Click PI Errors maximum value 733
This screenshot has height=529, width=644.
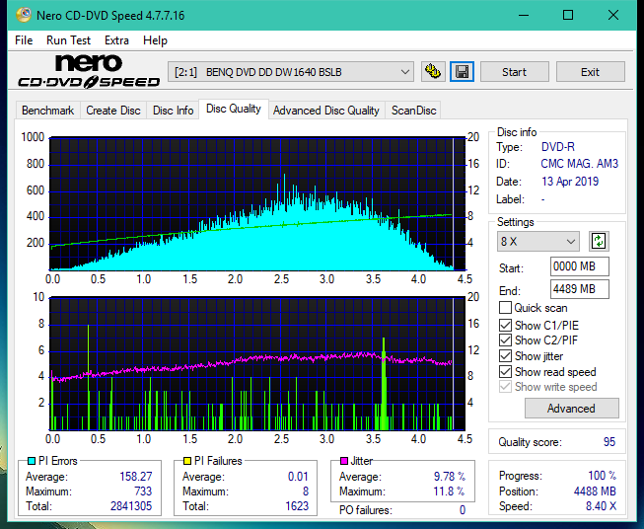pyautogui.click(x=143, y=491)
